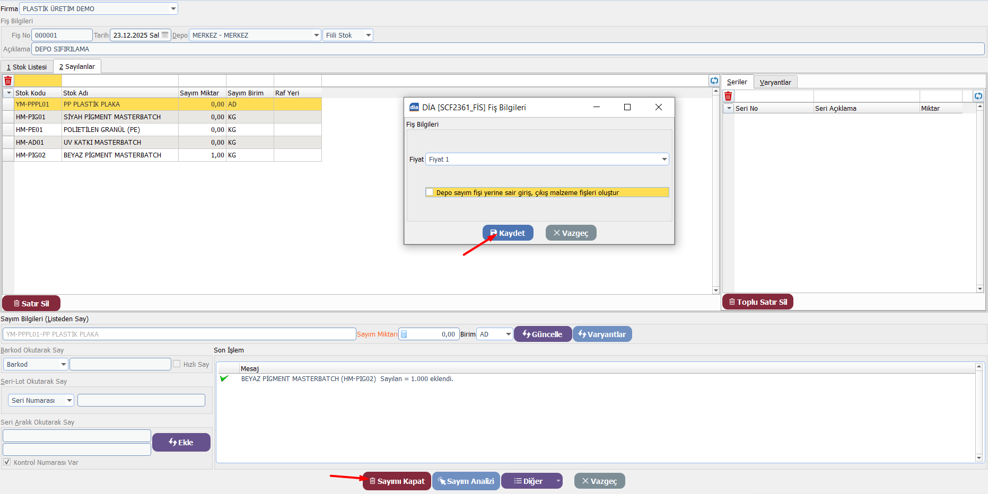Viewport: 988px width, 494px height.
Task: Click the refresh icon above stock list
Action: (714, 81)
